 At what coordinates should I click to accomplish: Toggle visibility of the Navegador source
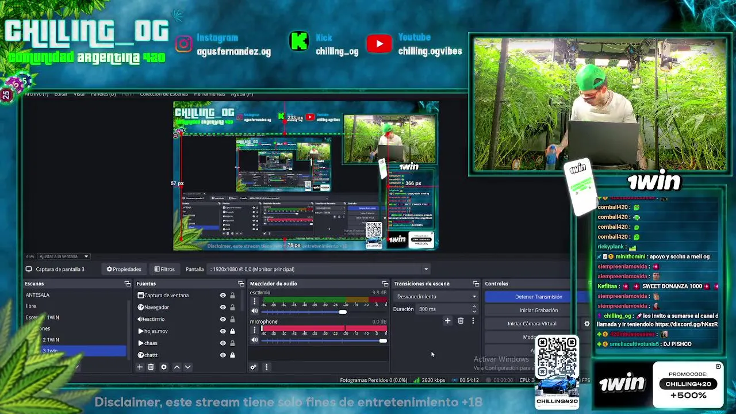[x=223, y=307]
